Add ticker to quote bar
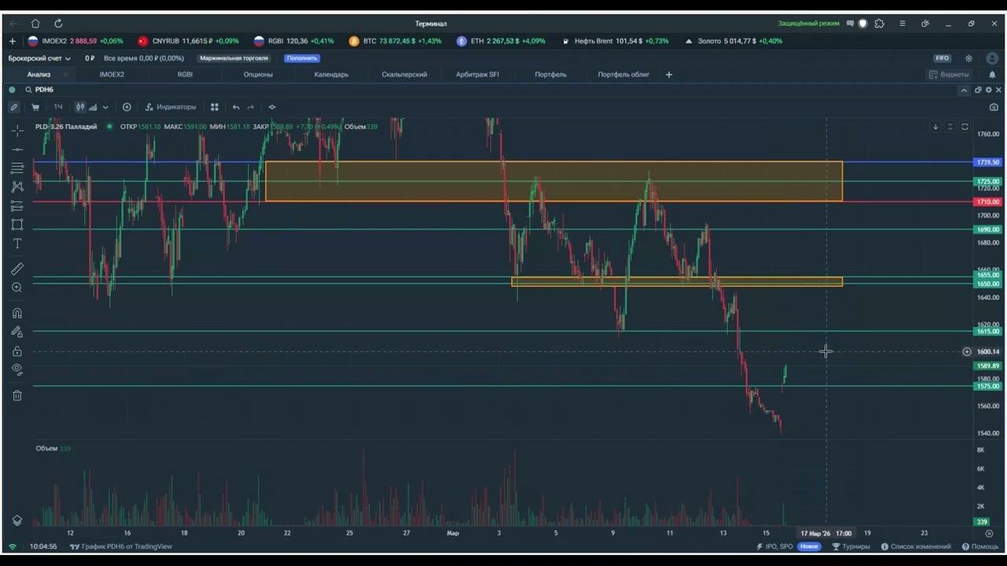The height and width of the screenshot is (566, 1007). click(13, 41)
